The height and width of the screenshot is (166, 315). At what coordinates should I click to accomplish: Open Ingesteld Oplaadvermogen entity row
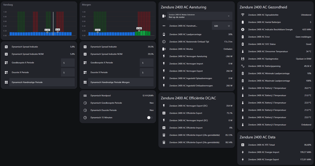[x=196, y=78]
